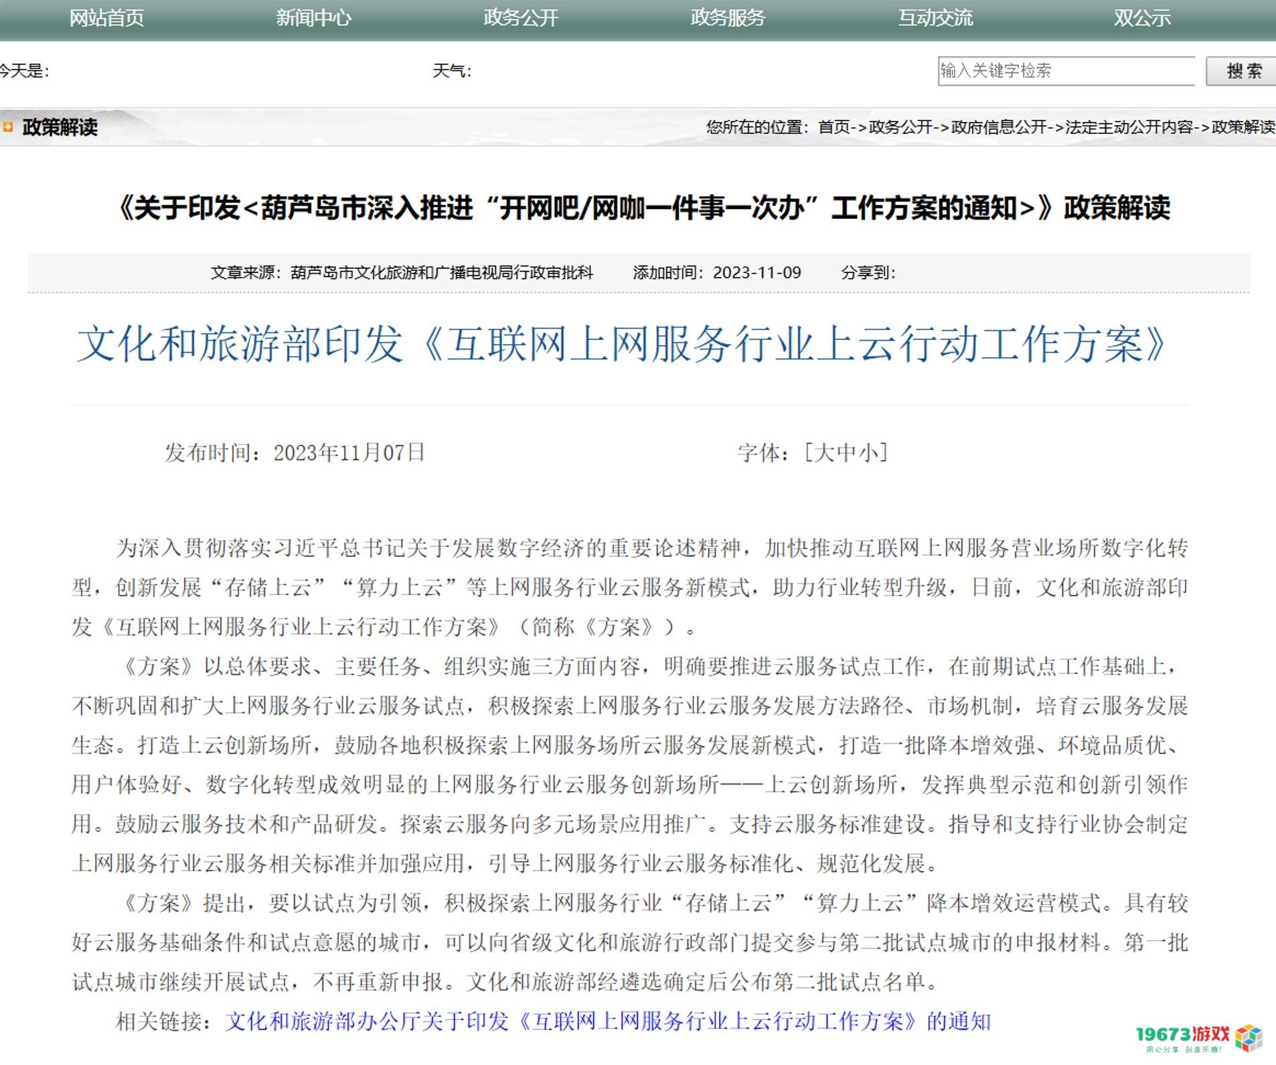Set font size to 大
Viewport: 1276px width, 1065px height.
[825, 453]
